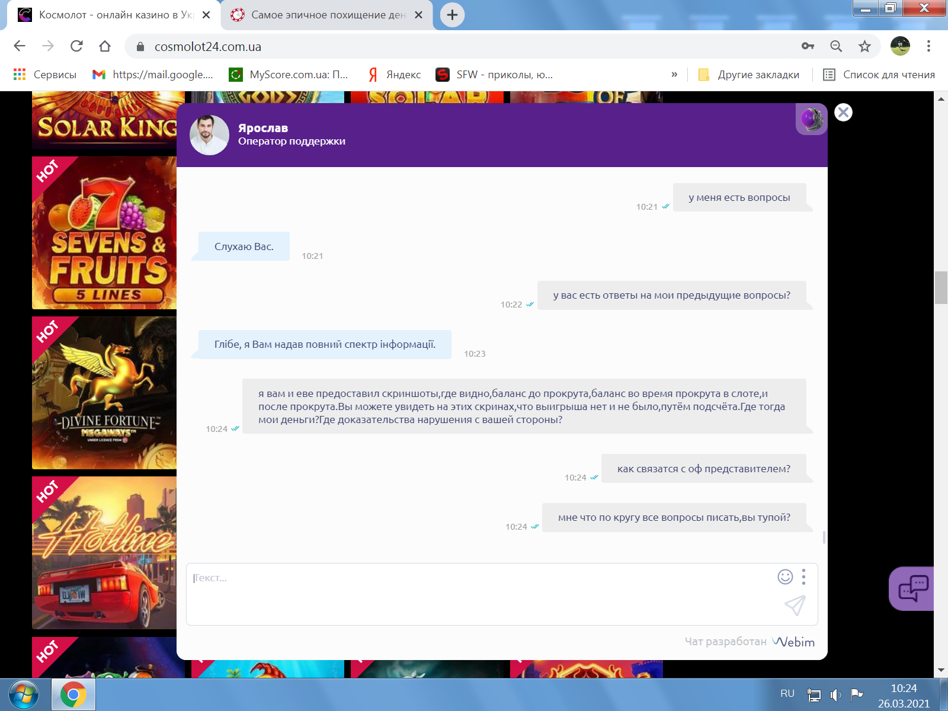Click the page's vertical scrollbar thumb

pos(941,287)
